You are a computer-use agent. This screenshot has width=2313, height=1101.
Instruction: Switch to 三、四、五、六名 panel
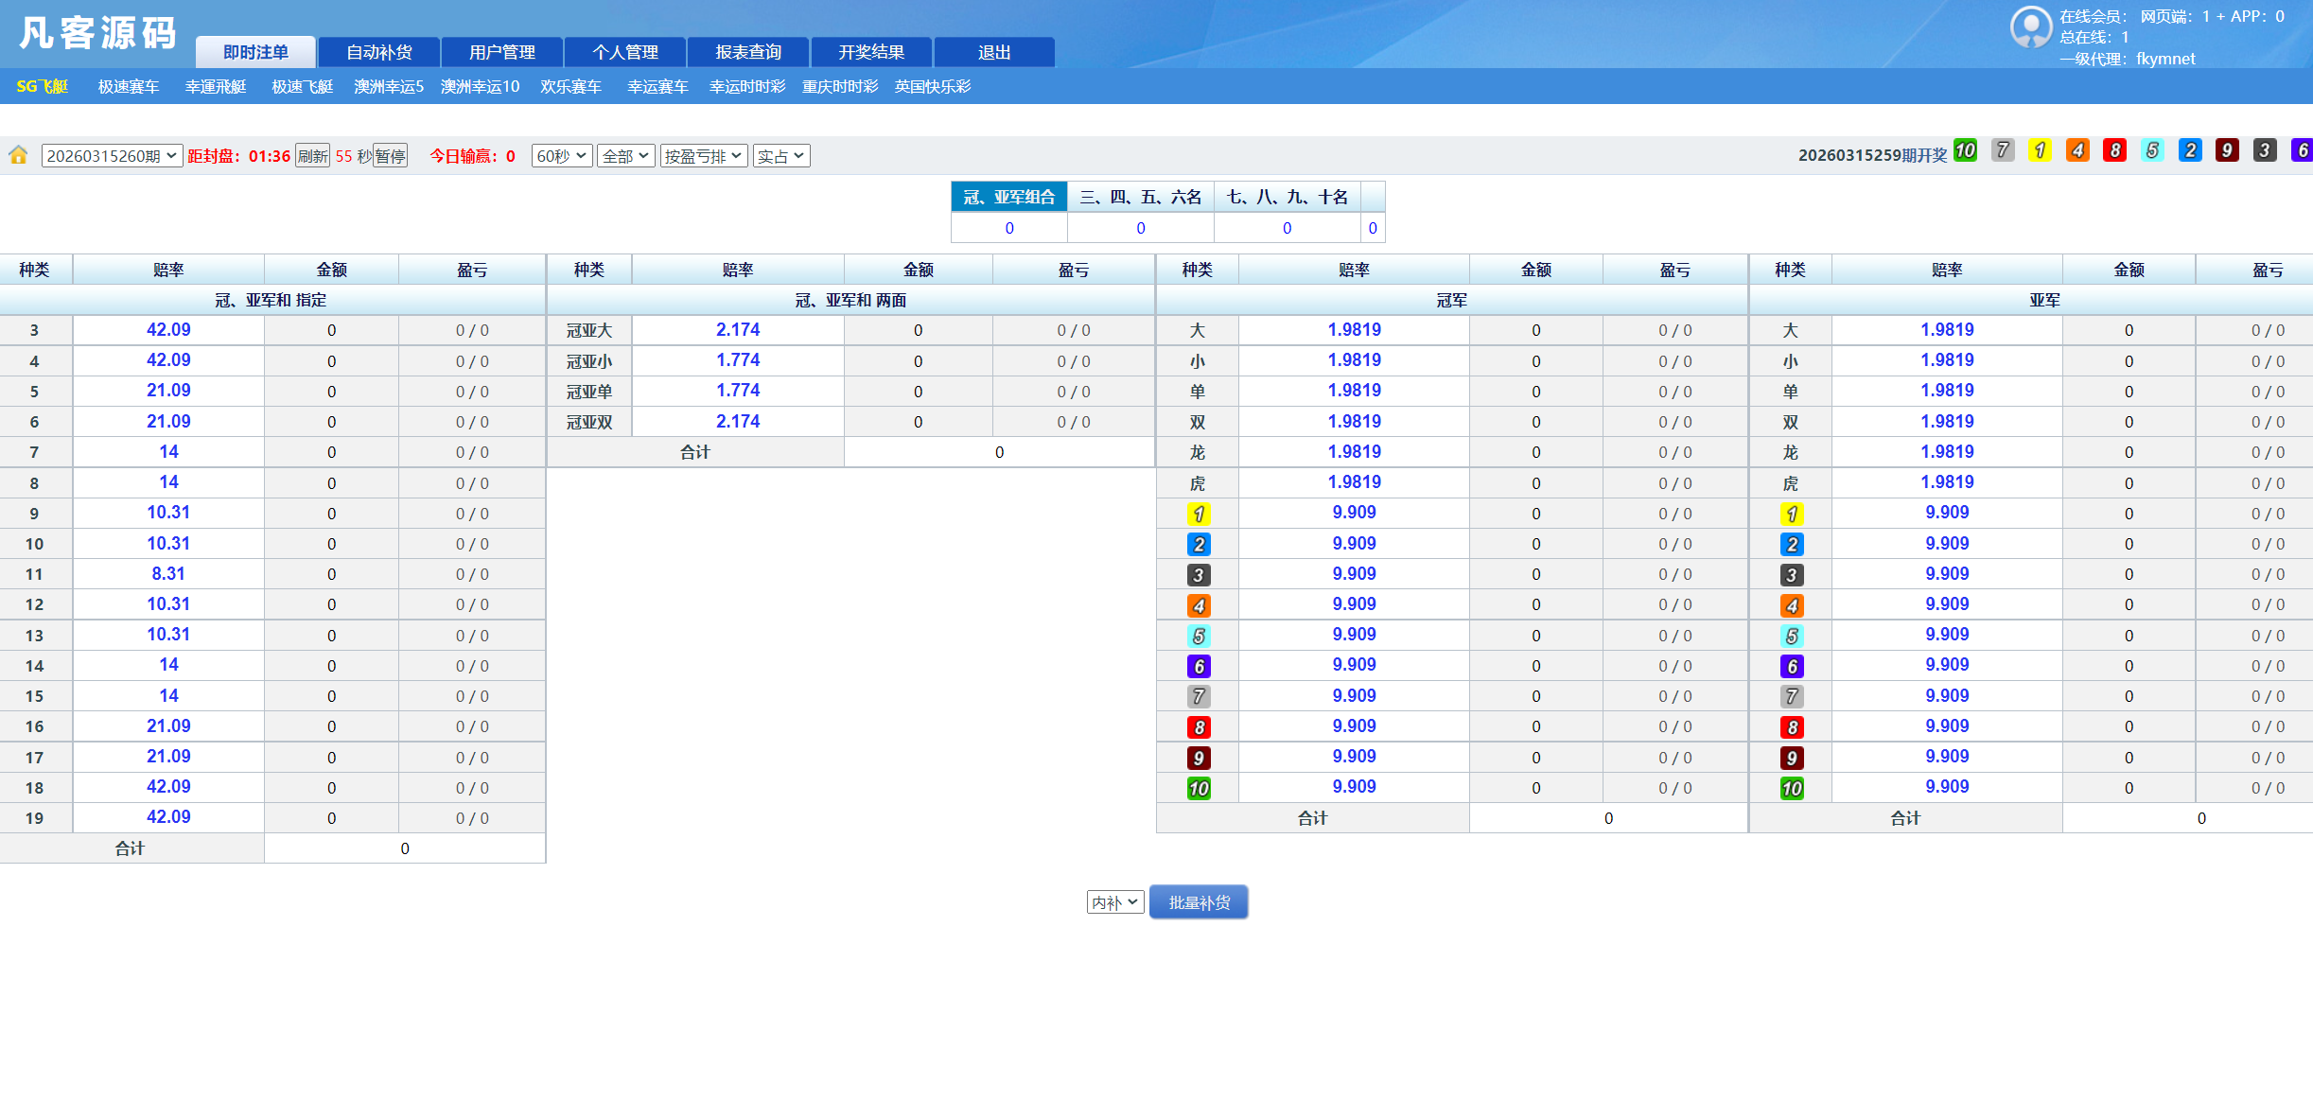[1140, 196]
